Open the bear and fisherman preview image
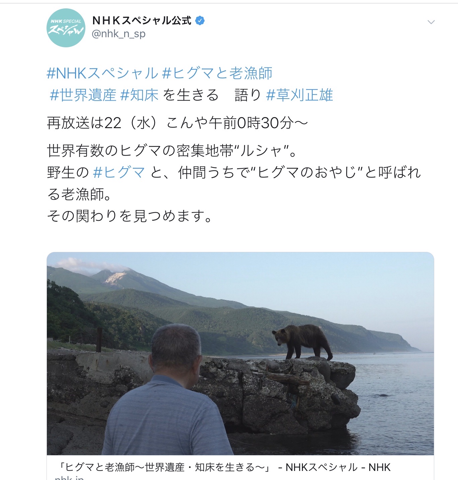458x480 pixels. tap(240, 354)
